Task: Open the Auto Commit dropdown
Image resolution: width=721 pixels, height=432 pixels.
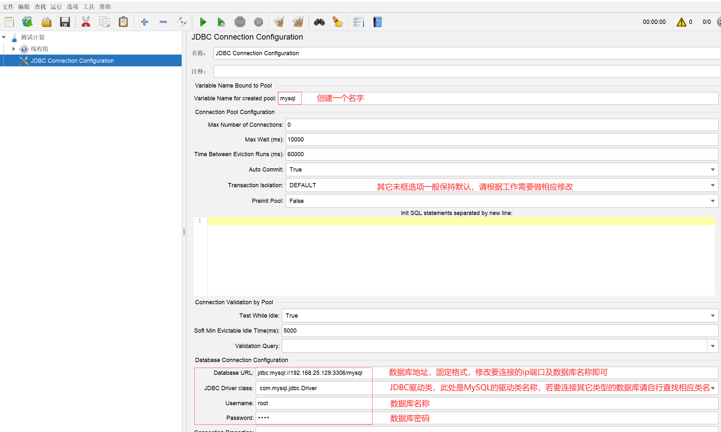Action: [x=713, y=170]
